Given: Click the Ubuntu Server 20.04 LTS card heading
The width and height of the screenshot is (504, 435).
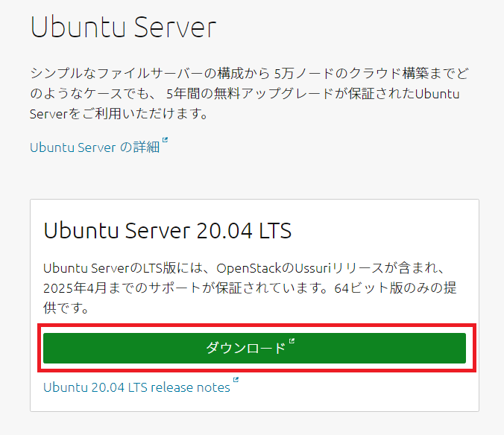Looking at the screenshot, I should click(167, 230).
